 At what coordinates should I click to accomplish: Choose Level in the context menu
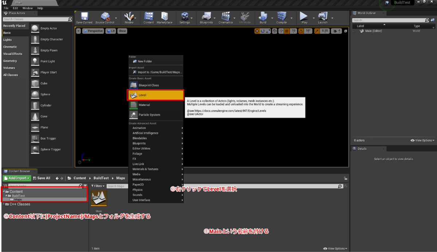pyautogui.click(x=155, y=95)
